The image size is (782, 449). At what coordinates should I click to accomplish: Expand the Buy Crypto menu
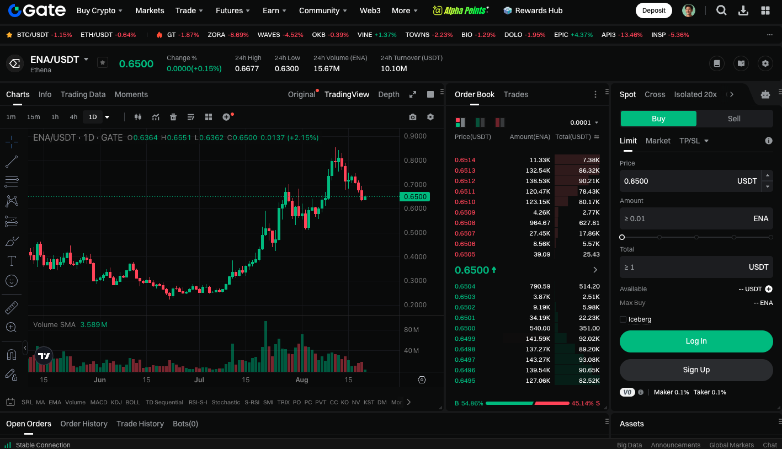(x=99, y=10)
